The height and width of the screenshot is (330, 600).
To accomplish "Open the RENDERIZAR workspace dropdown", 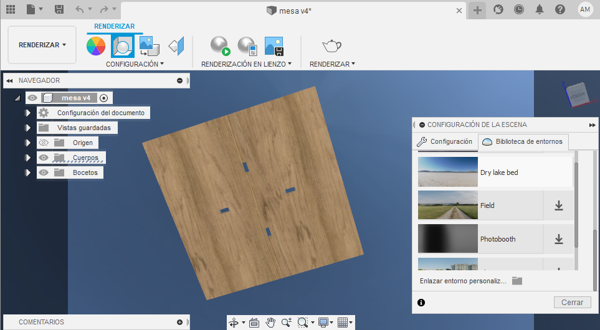I will [42, 45].
